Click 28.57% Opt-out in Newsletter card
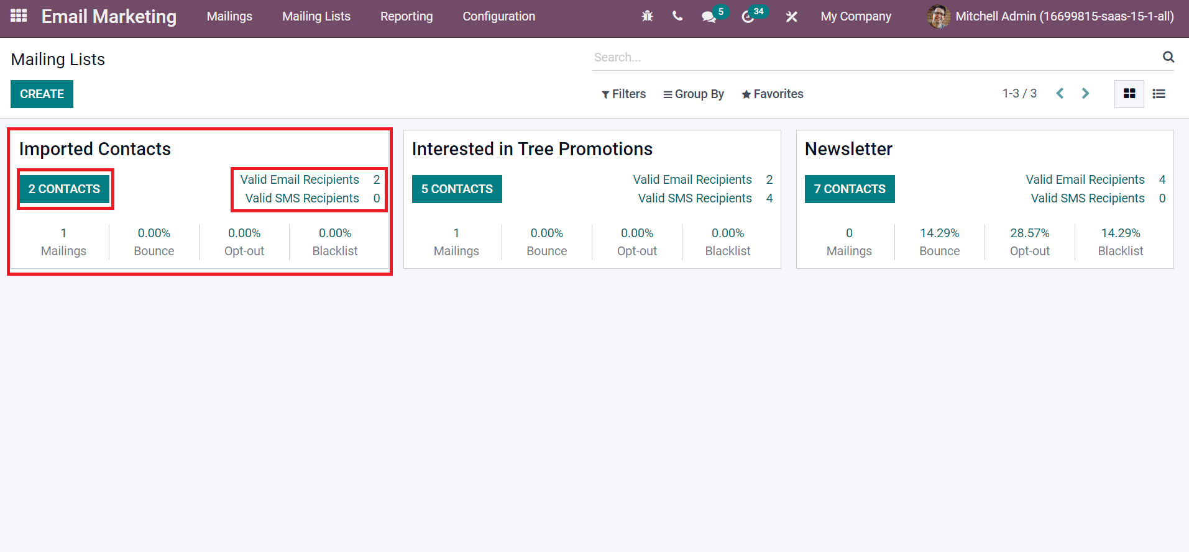This screenshot has height=552, width=1189. [1030, 242]
